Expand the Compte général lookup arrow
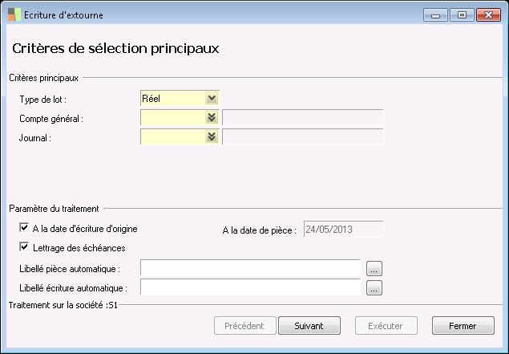Image resolution: width=509 pixels, height=354 pixels. 212,117
